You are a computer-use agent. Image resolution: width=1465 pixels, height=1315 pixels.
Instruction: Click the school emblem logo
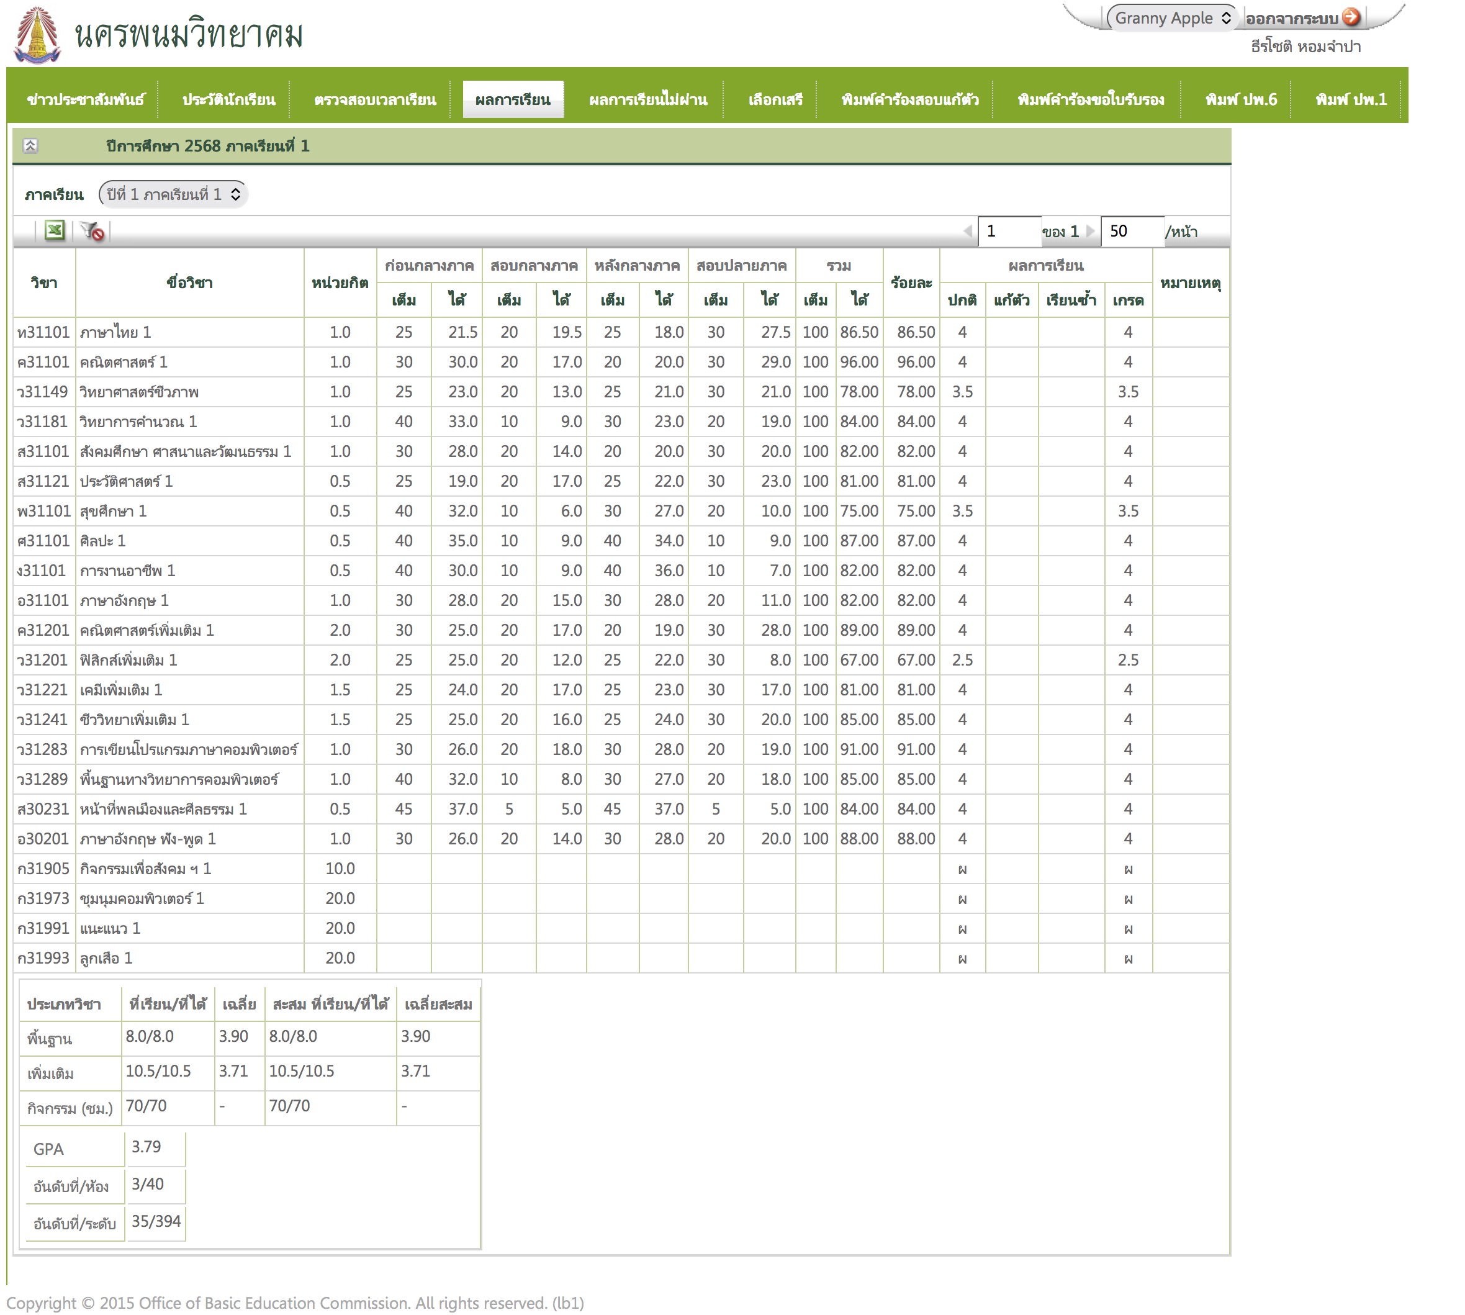pyautogui.click(x=38, y=35)
